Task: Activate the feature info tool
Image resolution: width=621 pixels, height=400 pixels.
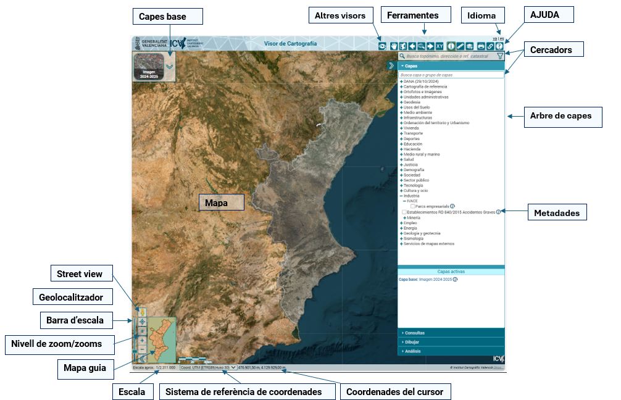Action: click(451, 46)
